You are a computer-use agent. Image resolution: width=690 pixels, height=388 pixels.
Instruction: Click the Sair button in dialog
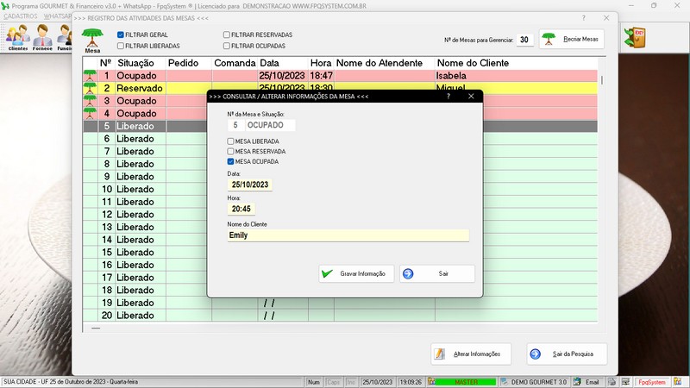pyautogui.click(x=437, y=273)
